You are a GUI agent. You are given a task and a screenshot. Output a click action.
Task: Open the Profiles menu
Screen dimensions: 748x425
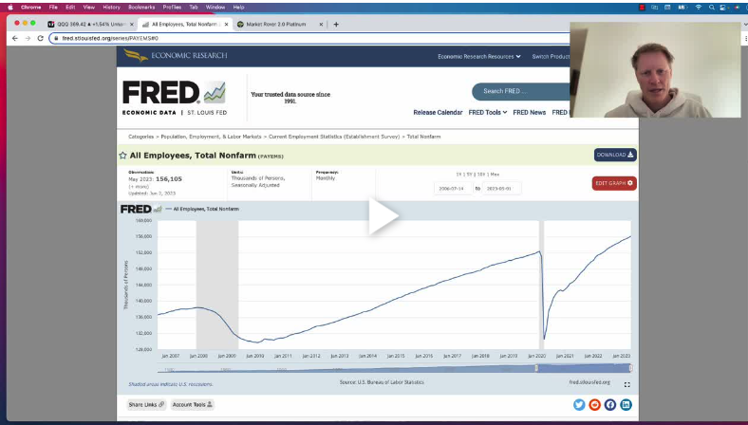pyautogui.click(x=172, y=8)
